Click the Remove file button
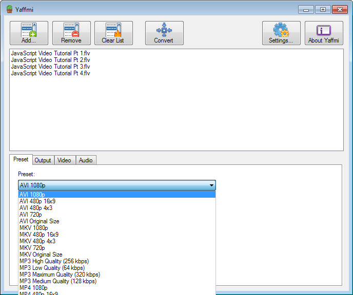 71,33
